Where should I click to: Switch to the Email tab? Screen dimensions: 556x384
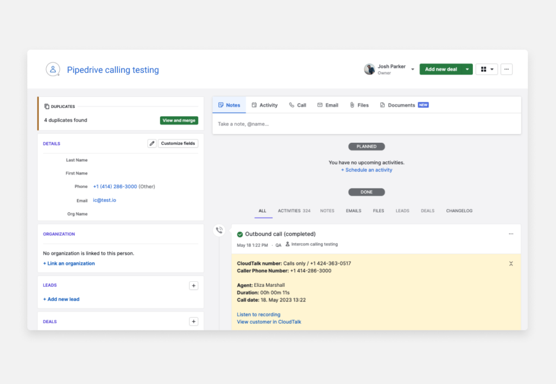pos(327,105)
